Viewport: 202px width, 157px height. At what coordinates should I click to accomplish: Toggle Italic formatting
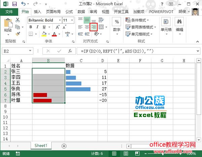click(37, 27)
